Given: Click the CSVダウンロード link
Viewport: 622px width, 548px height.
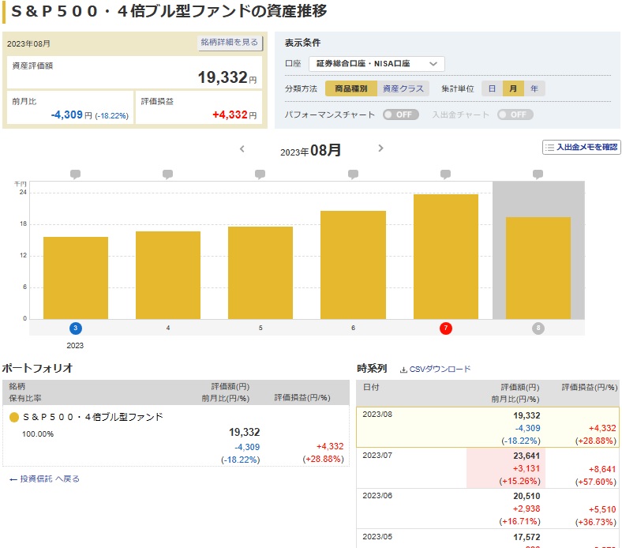Looking at the screenshot, I should click(440, 370).
